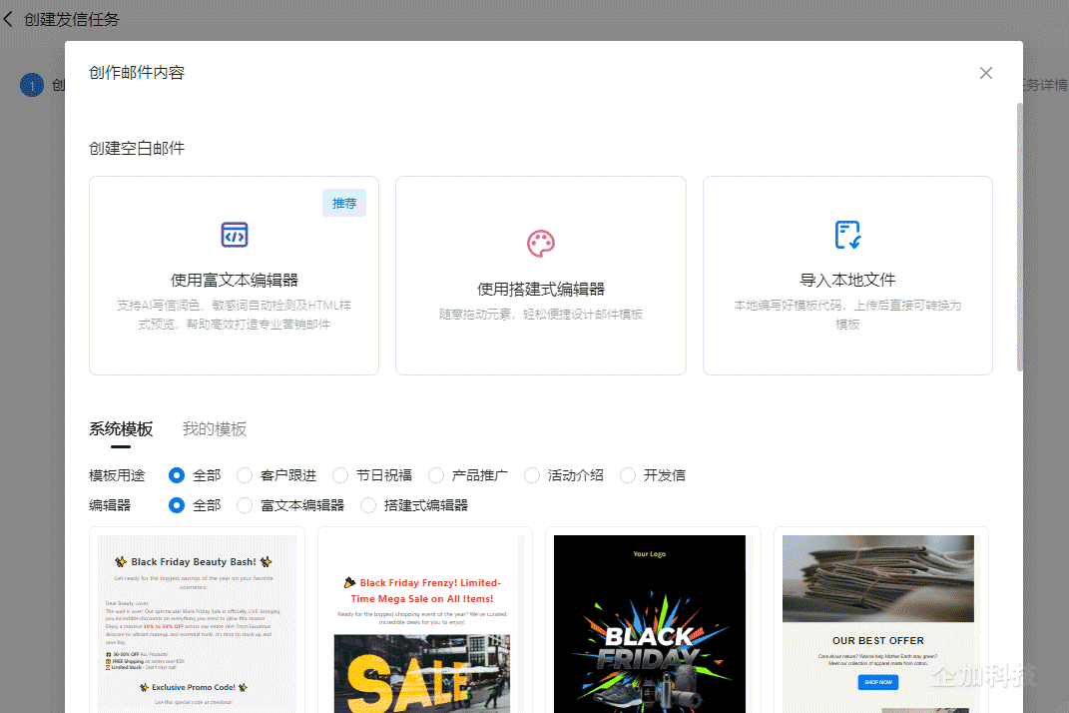Click the SHOP NOW button in the offer template
This screenshot has height=713, width=1069.
[x=877, y=682]
